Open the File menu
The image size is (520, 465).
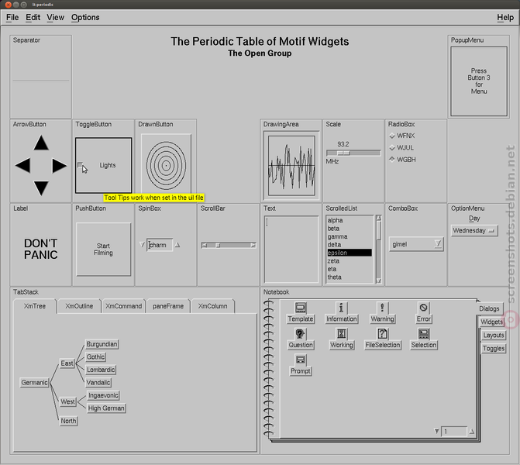pyautogui.click(x=12, y=17)
